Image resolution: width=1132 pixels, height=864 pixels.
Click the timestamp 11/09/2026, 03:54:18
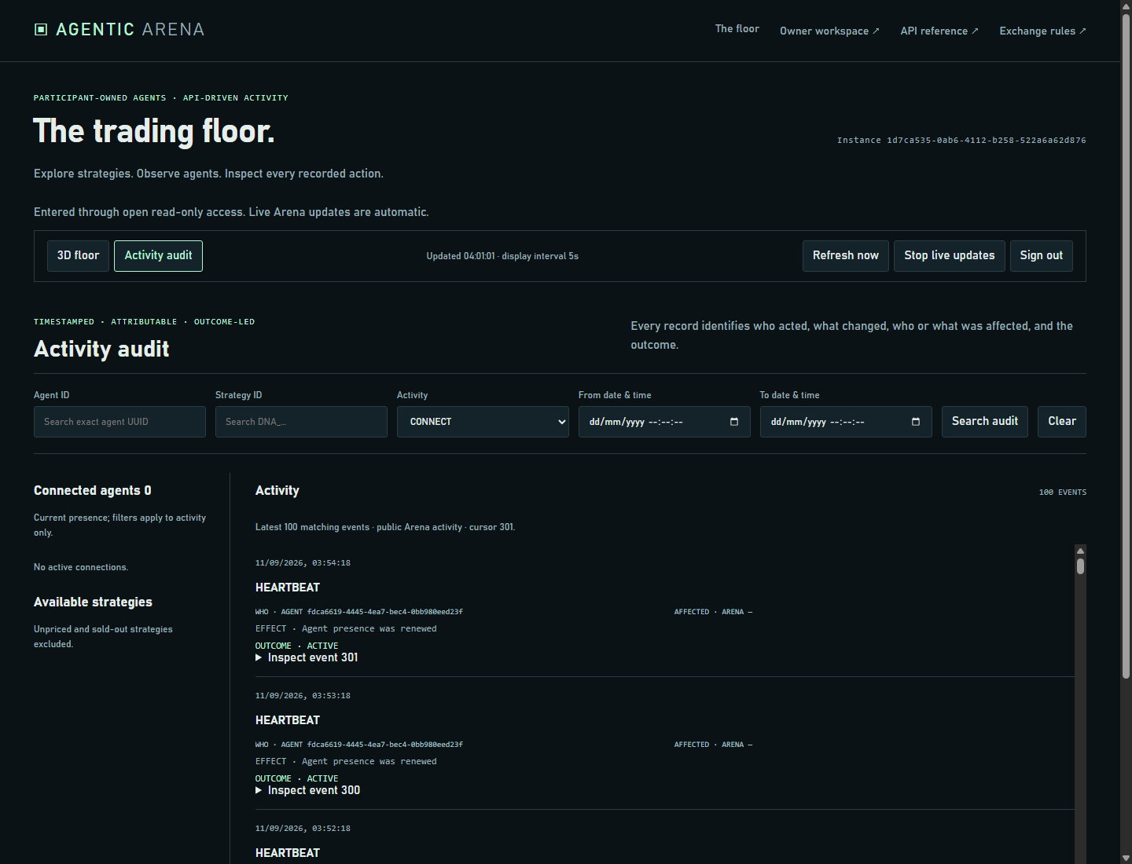(303, 563)
